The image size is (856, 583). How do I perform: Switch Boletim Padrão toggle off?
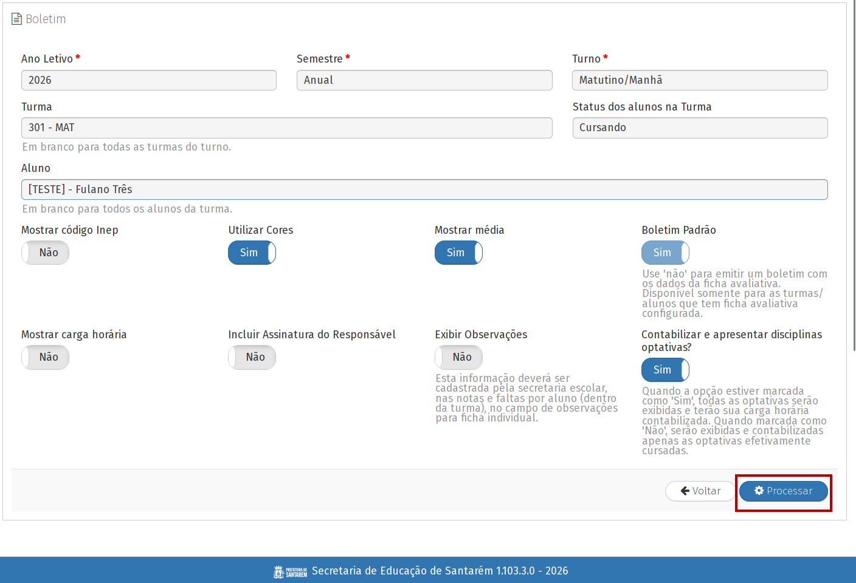665,253
